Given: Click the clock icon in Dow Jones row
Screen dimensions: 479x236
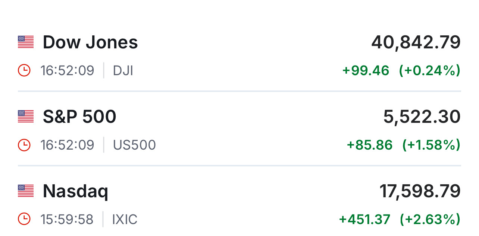Looking at the screenshot, I should coord(24,70).
